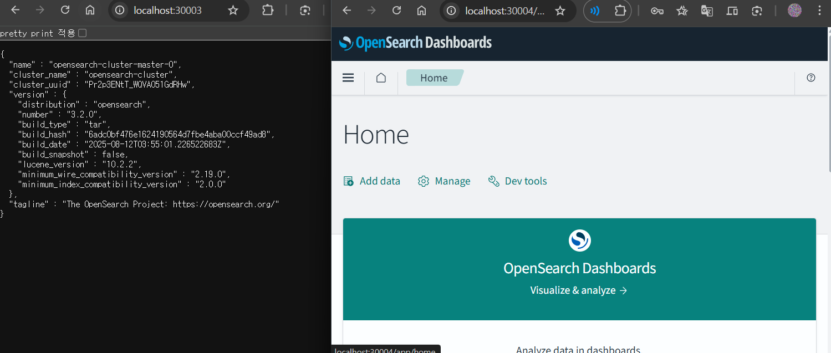Click screenshot capture icon in left browser
The image size is (831, 353).
tap(305, 10)
